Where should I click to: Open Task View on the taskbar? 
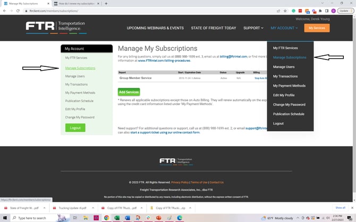point(75,218)
